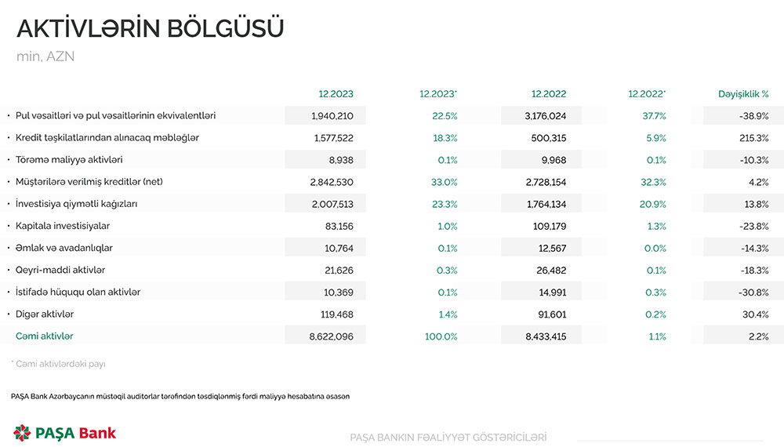This screenshot has width=784, height=447.
Task: Select the first 12.2023 column header
Action: pyautogui.click(x=336, y=94)
